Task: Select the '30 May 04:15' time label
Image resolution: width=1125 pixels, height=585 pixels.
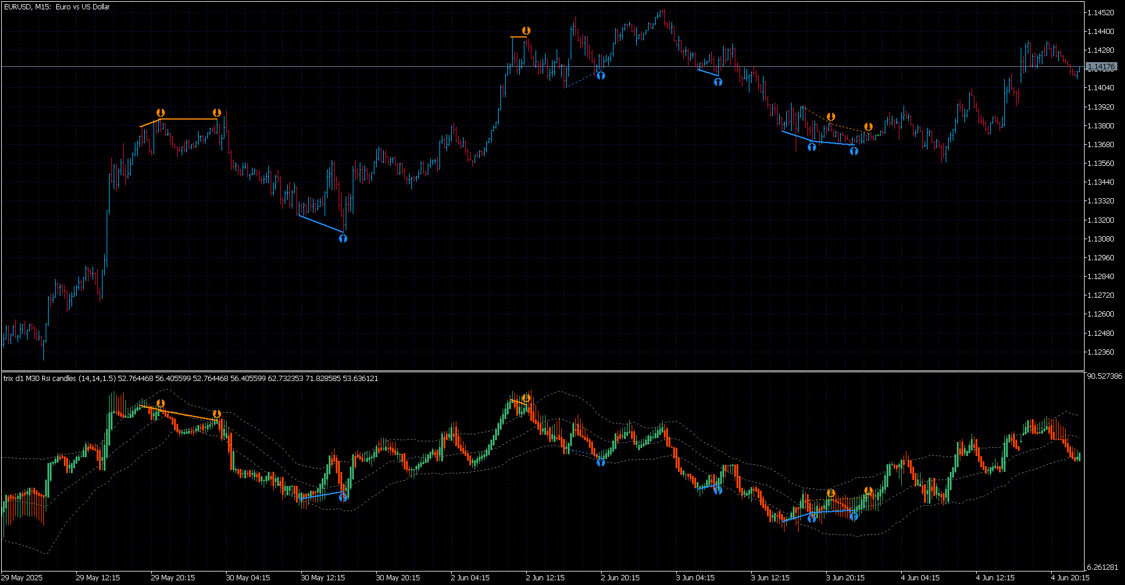Action: coord(248,578)
